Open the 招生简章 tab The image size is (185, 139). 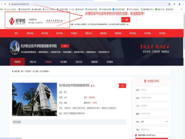[64, 62]
